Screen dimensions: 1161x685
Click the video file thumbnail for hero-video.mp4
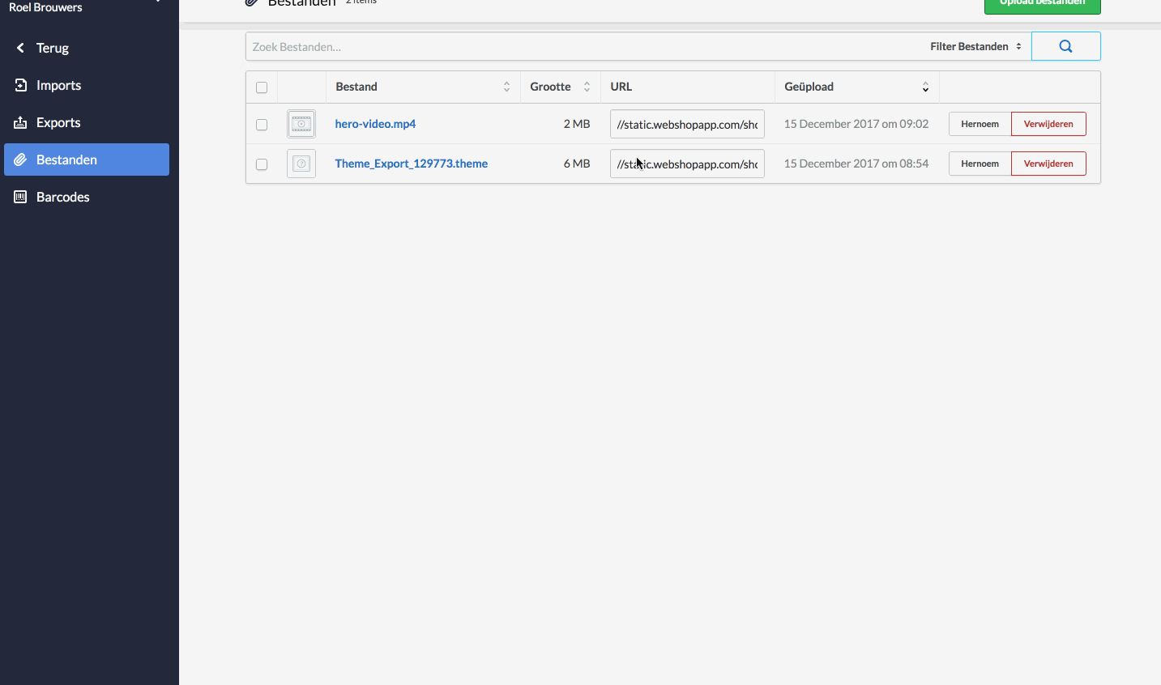click(x=301, y=124)
